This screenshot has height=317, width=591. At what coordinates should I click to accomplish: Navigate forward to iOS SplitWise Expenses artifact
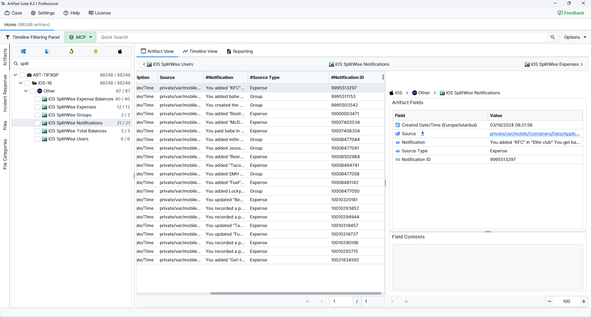554,64
